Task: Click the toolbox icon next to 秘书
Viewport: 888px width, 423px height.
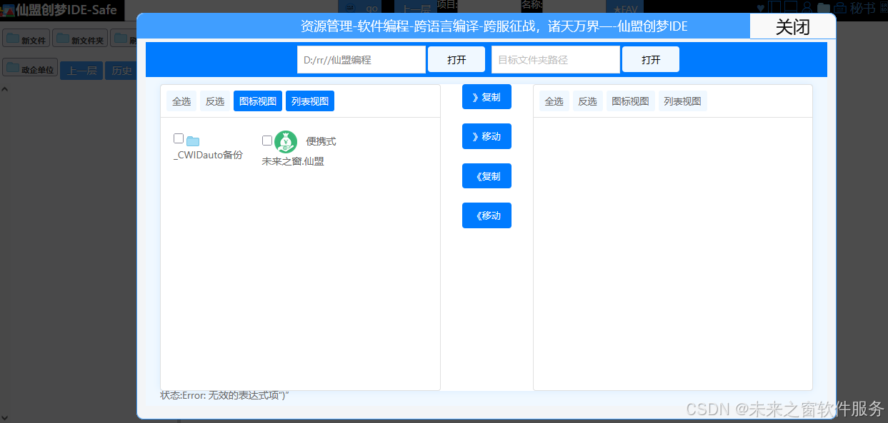Action: [x=840, y=8]
